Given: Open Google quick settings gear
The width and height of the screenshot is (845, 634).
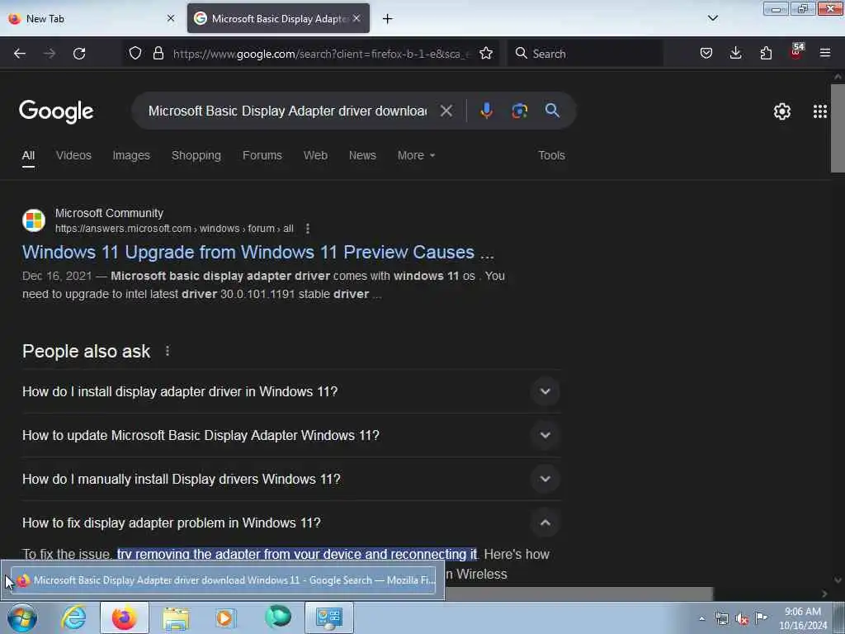Looking at the screenshot, I should [782, 111].
